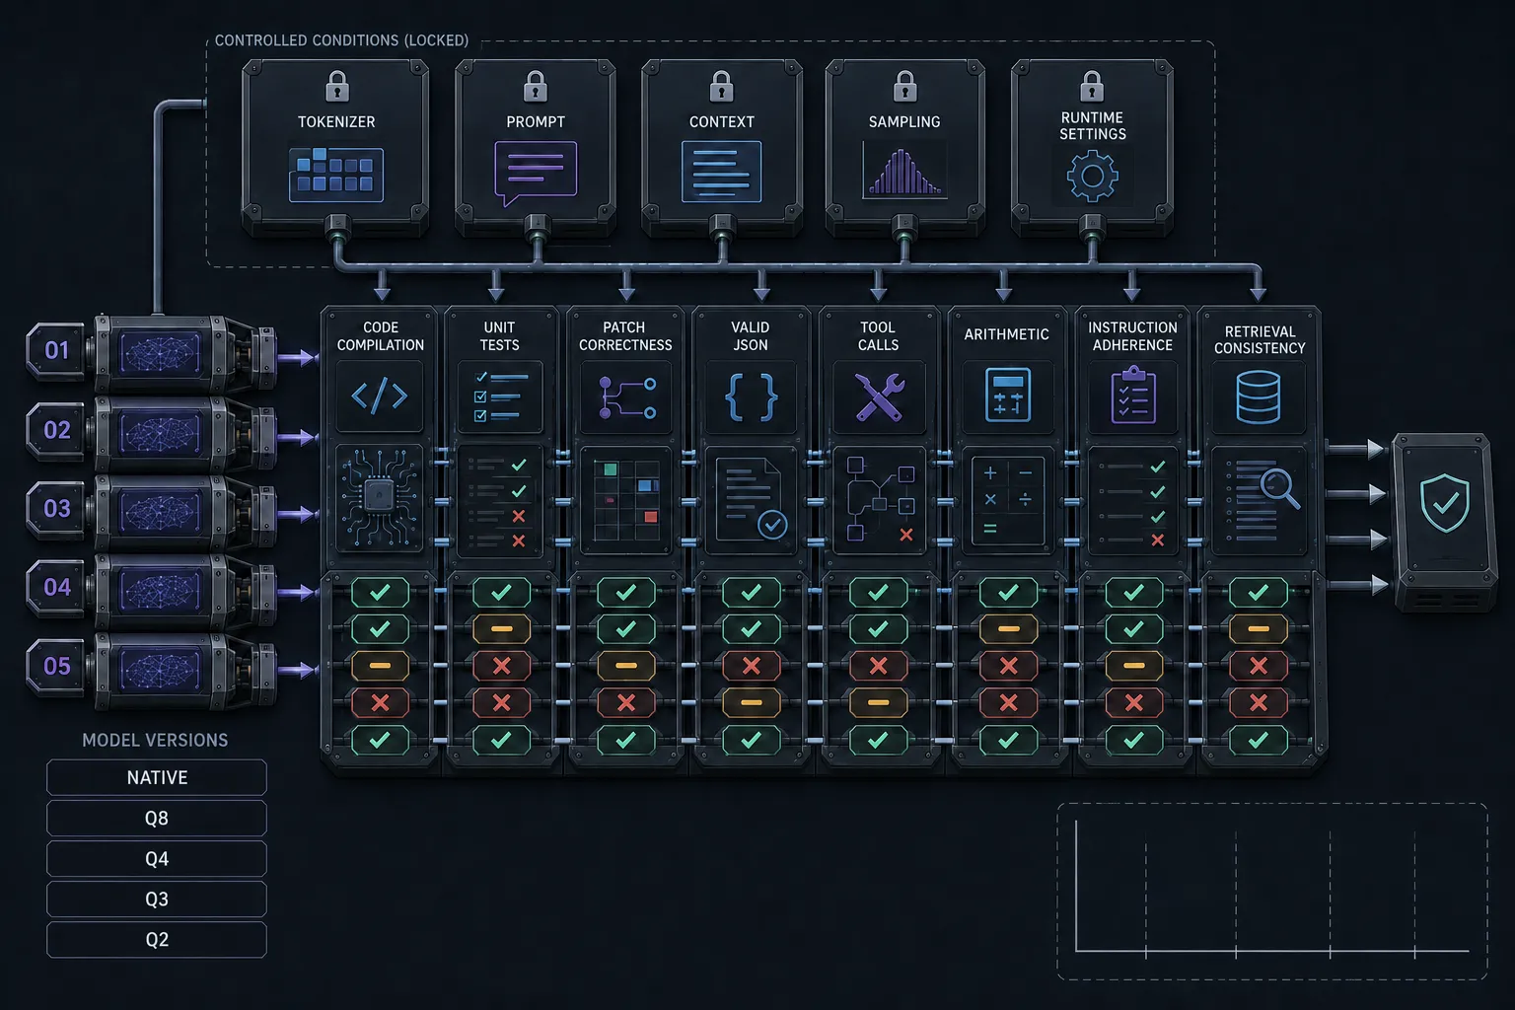Open the Arithmetic calculator icon
Image resolution: width=1515 pixels, height=1010 pixels.
[x=1007, y=396]
